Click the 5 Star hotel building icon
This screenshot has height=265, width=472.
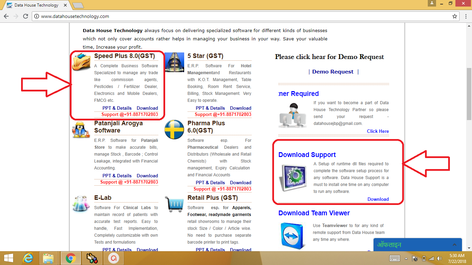point(174,62)
